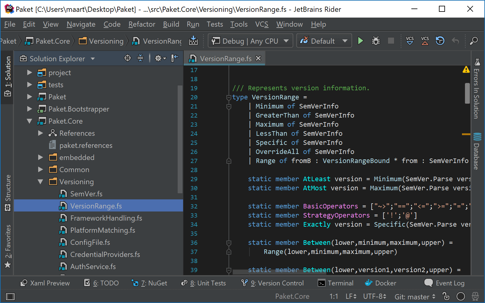
Task: Open the Show History clock icon
Action: (x=440, y=41)
